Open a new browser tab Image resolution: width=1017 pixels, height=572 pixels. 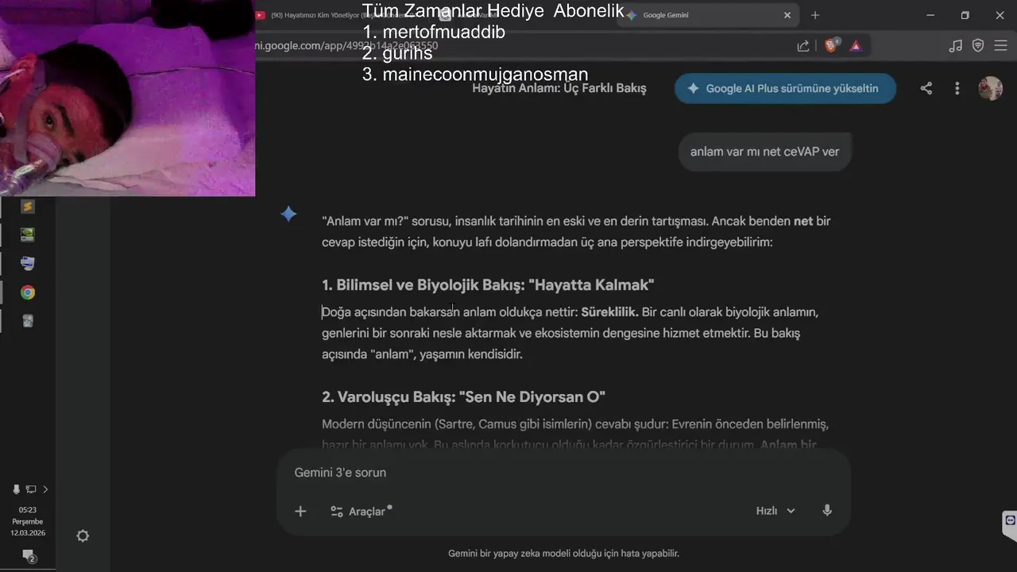pos(815,15)
